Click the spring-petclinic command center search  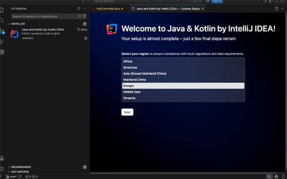[143, 1]
